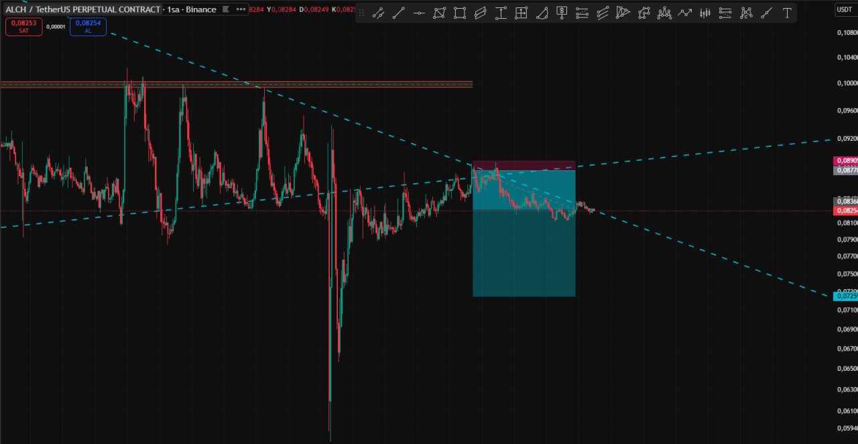
Task: Select the slanted Fibonacci channel tool
Action: tap(603, 13)
